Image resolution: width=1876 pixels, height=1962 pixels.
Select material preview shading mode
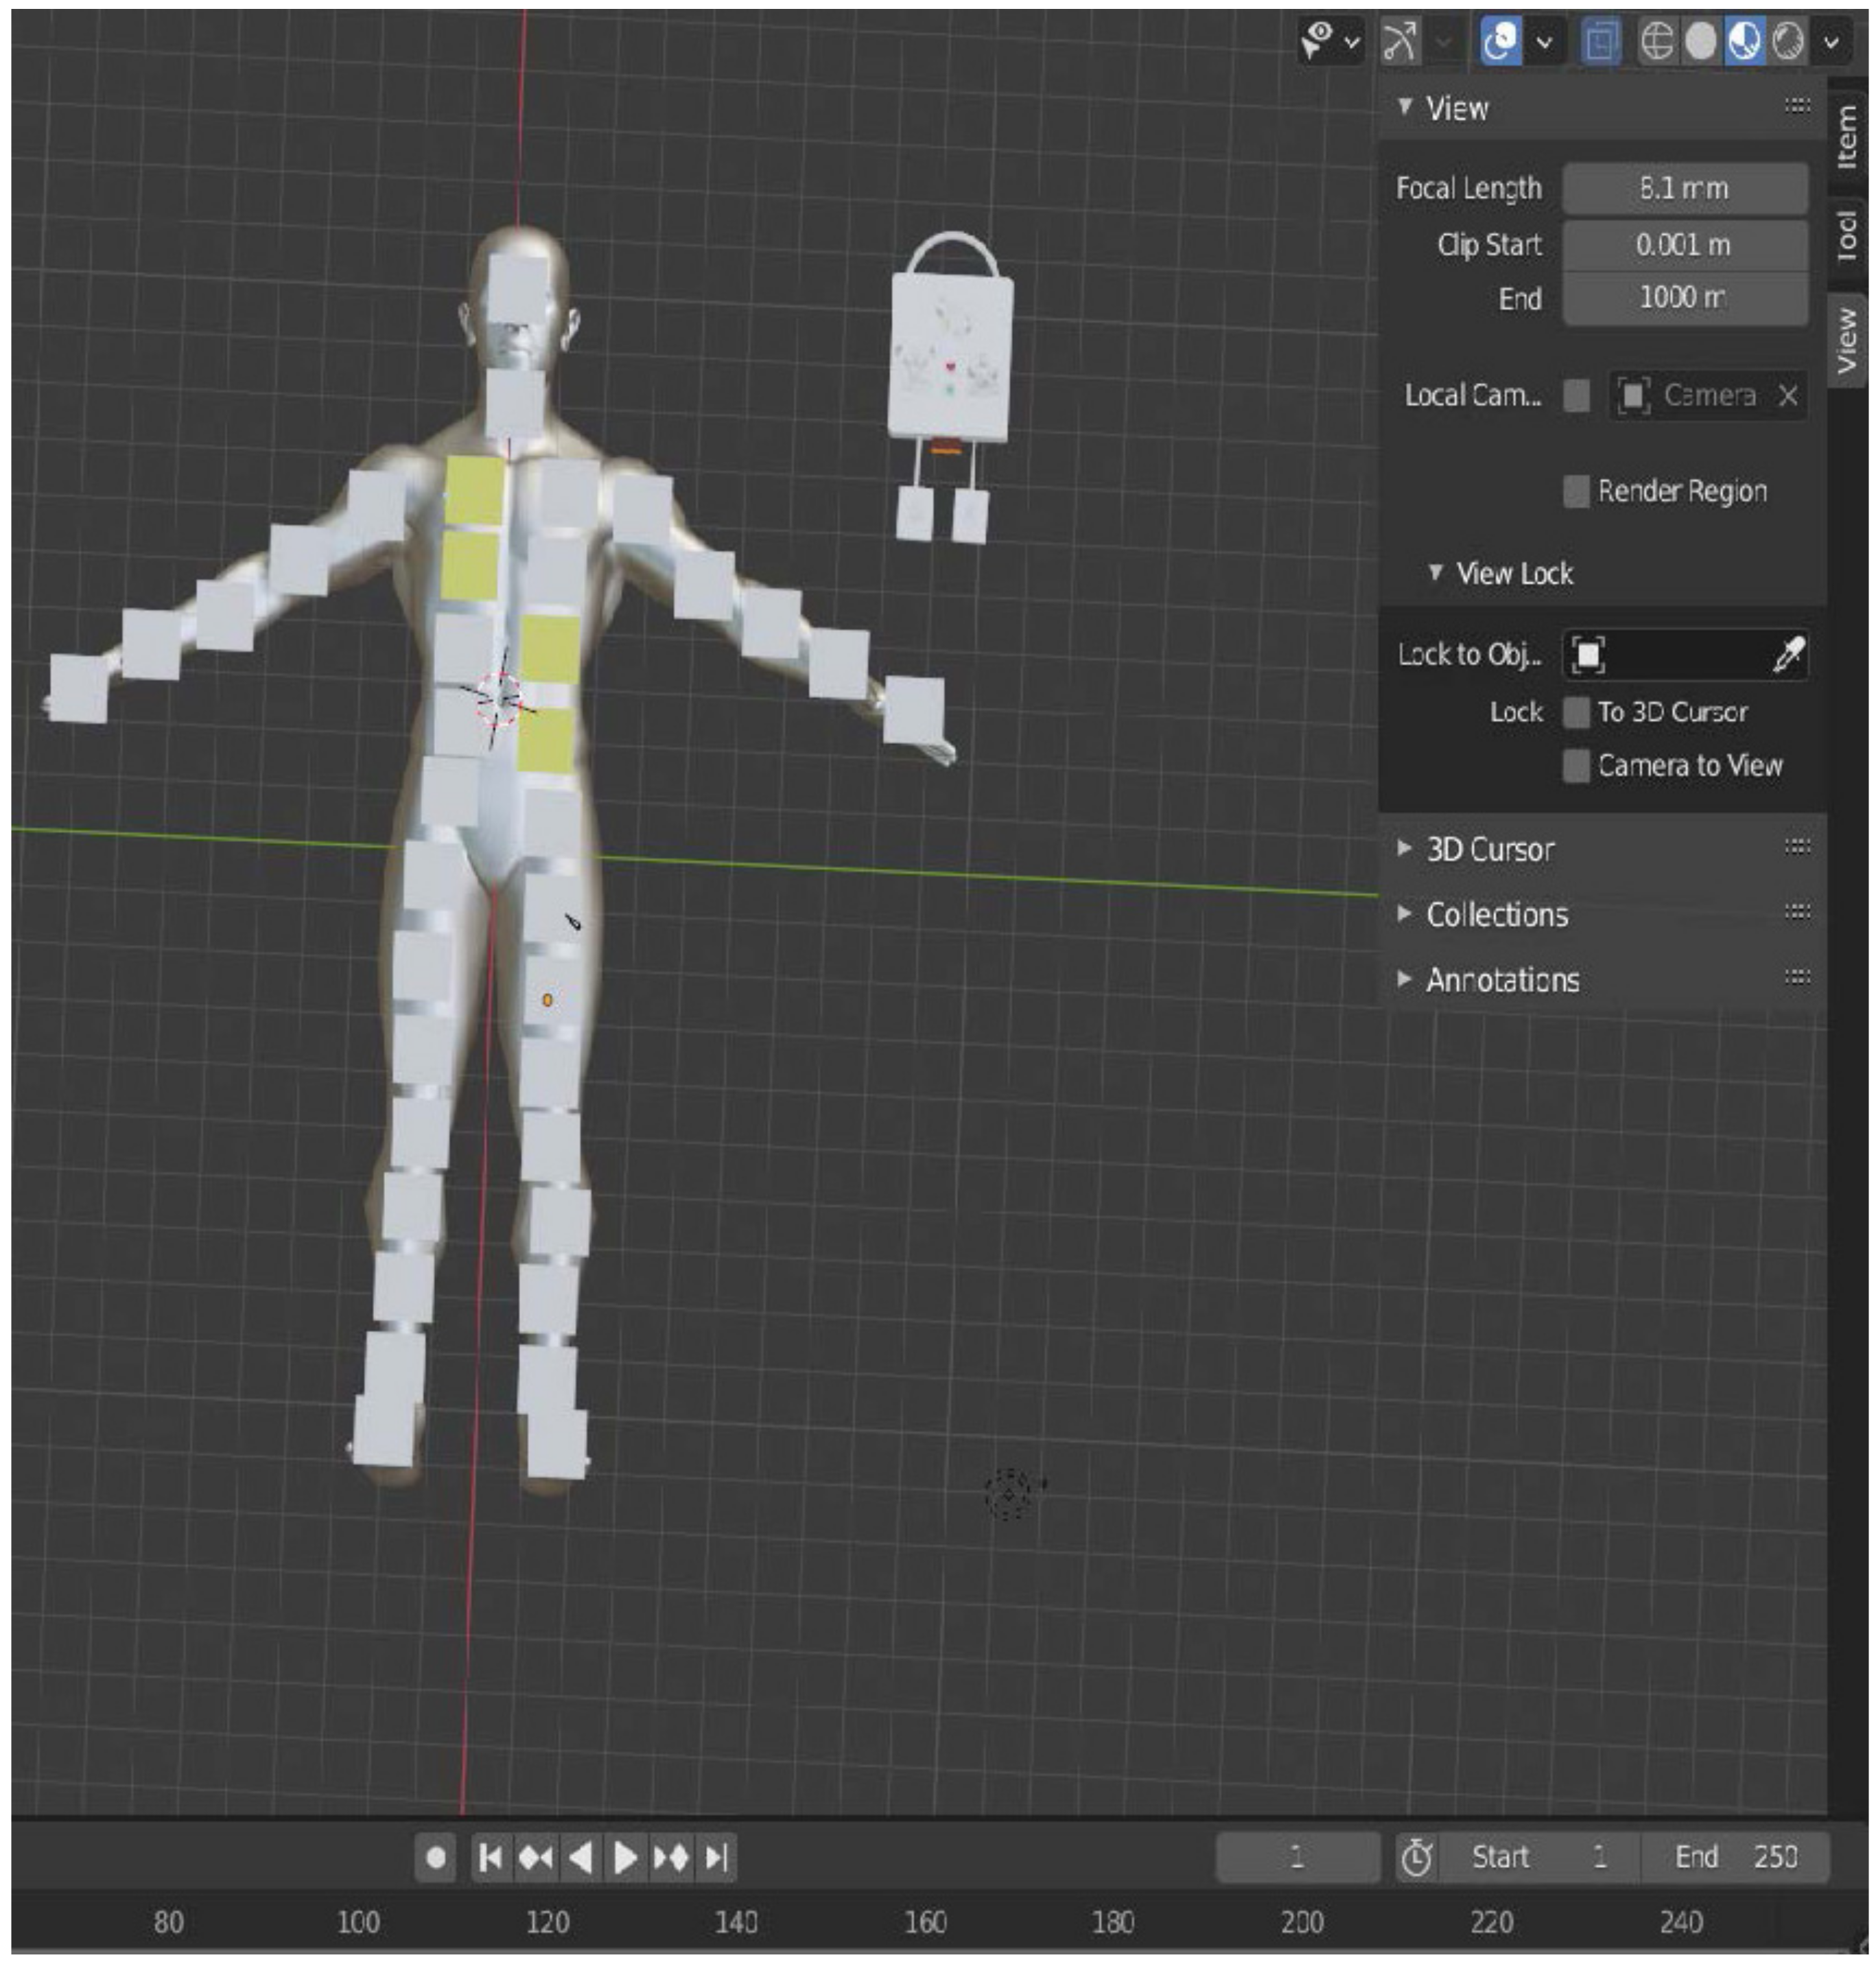click(1745, 42)
